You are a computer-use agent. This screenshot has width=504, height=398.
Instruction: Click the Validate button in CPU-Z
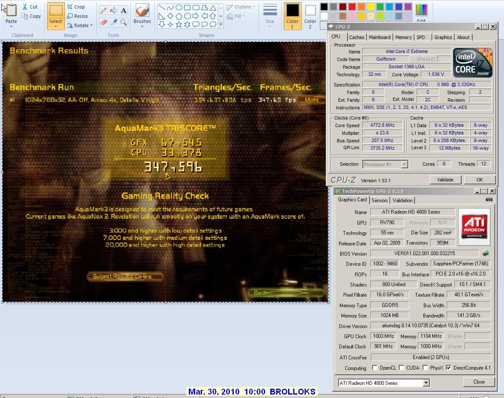click(x=445, y=180)
